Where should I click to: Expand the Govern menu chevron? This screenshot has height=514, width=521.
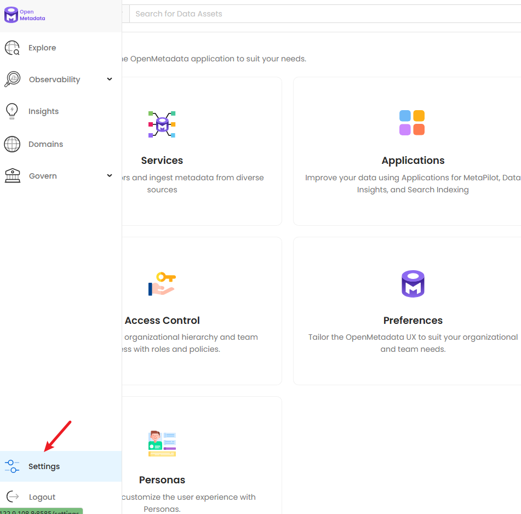pos(110,175)
